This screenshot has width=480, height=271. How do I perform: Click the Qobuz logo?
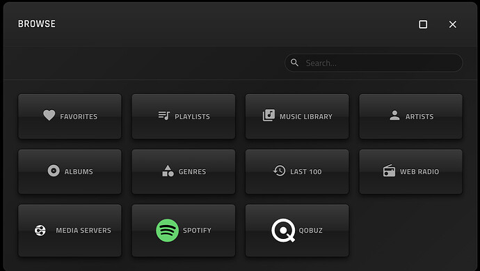pos(283,230)
